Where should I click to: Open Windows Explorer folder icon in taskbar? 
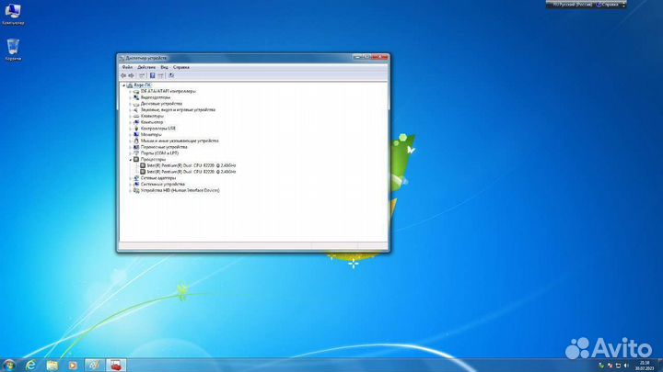point(52,365)
